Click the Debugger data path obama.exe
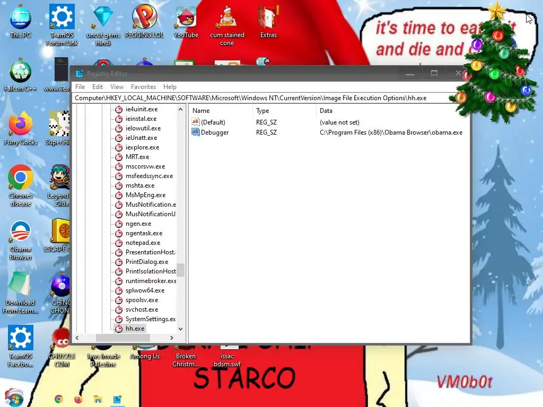The image size is (543, 407). coord(391,132)
